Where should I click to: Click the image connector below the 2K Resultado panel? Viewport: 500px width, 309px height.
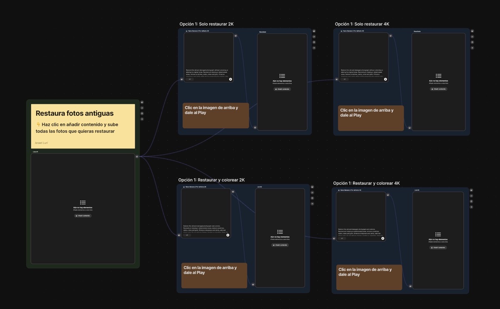click(255, 127)
